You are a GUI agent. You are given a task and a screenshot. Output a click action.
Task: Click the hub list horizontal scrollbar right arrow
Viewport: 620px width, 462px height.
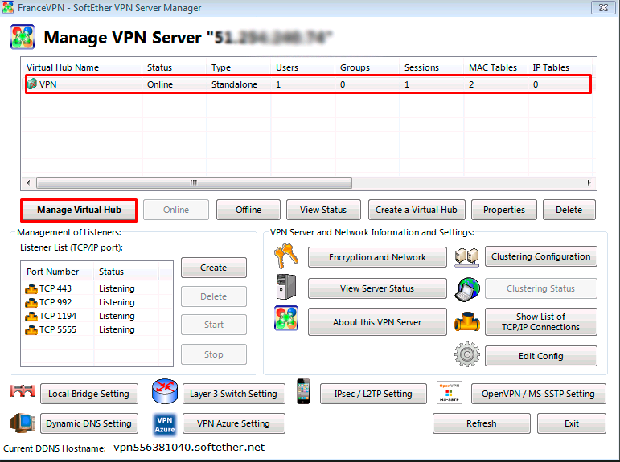[x=592, y=182]
